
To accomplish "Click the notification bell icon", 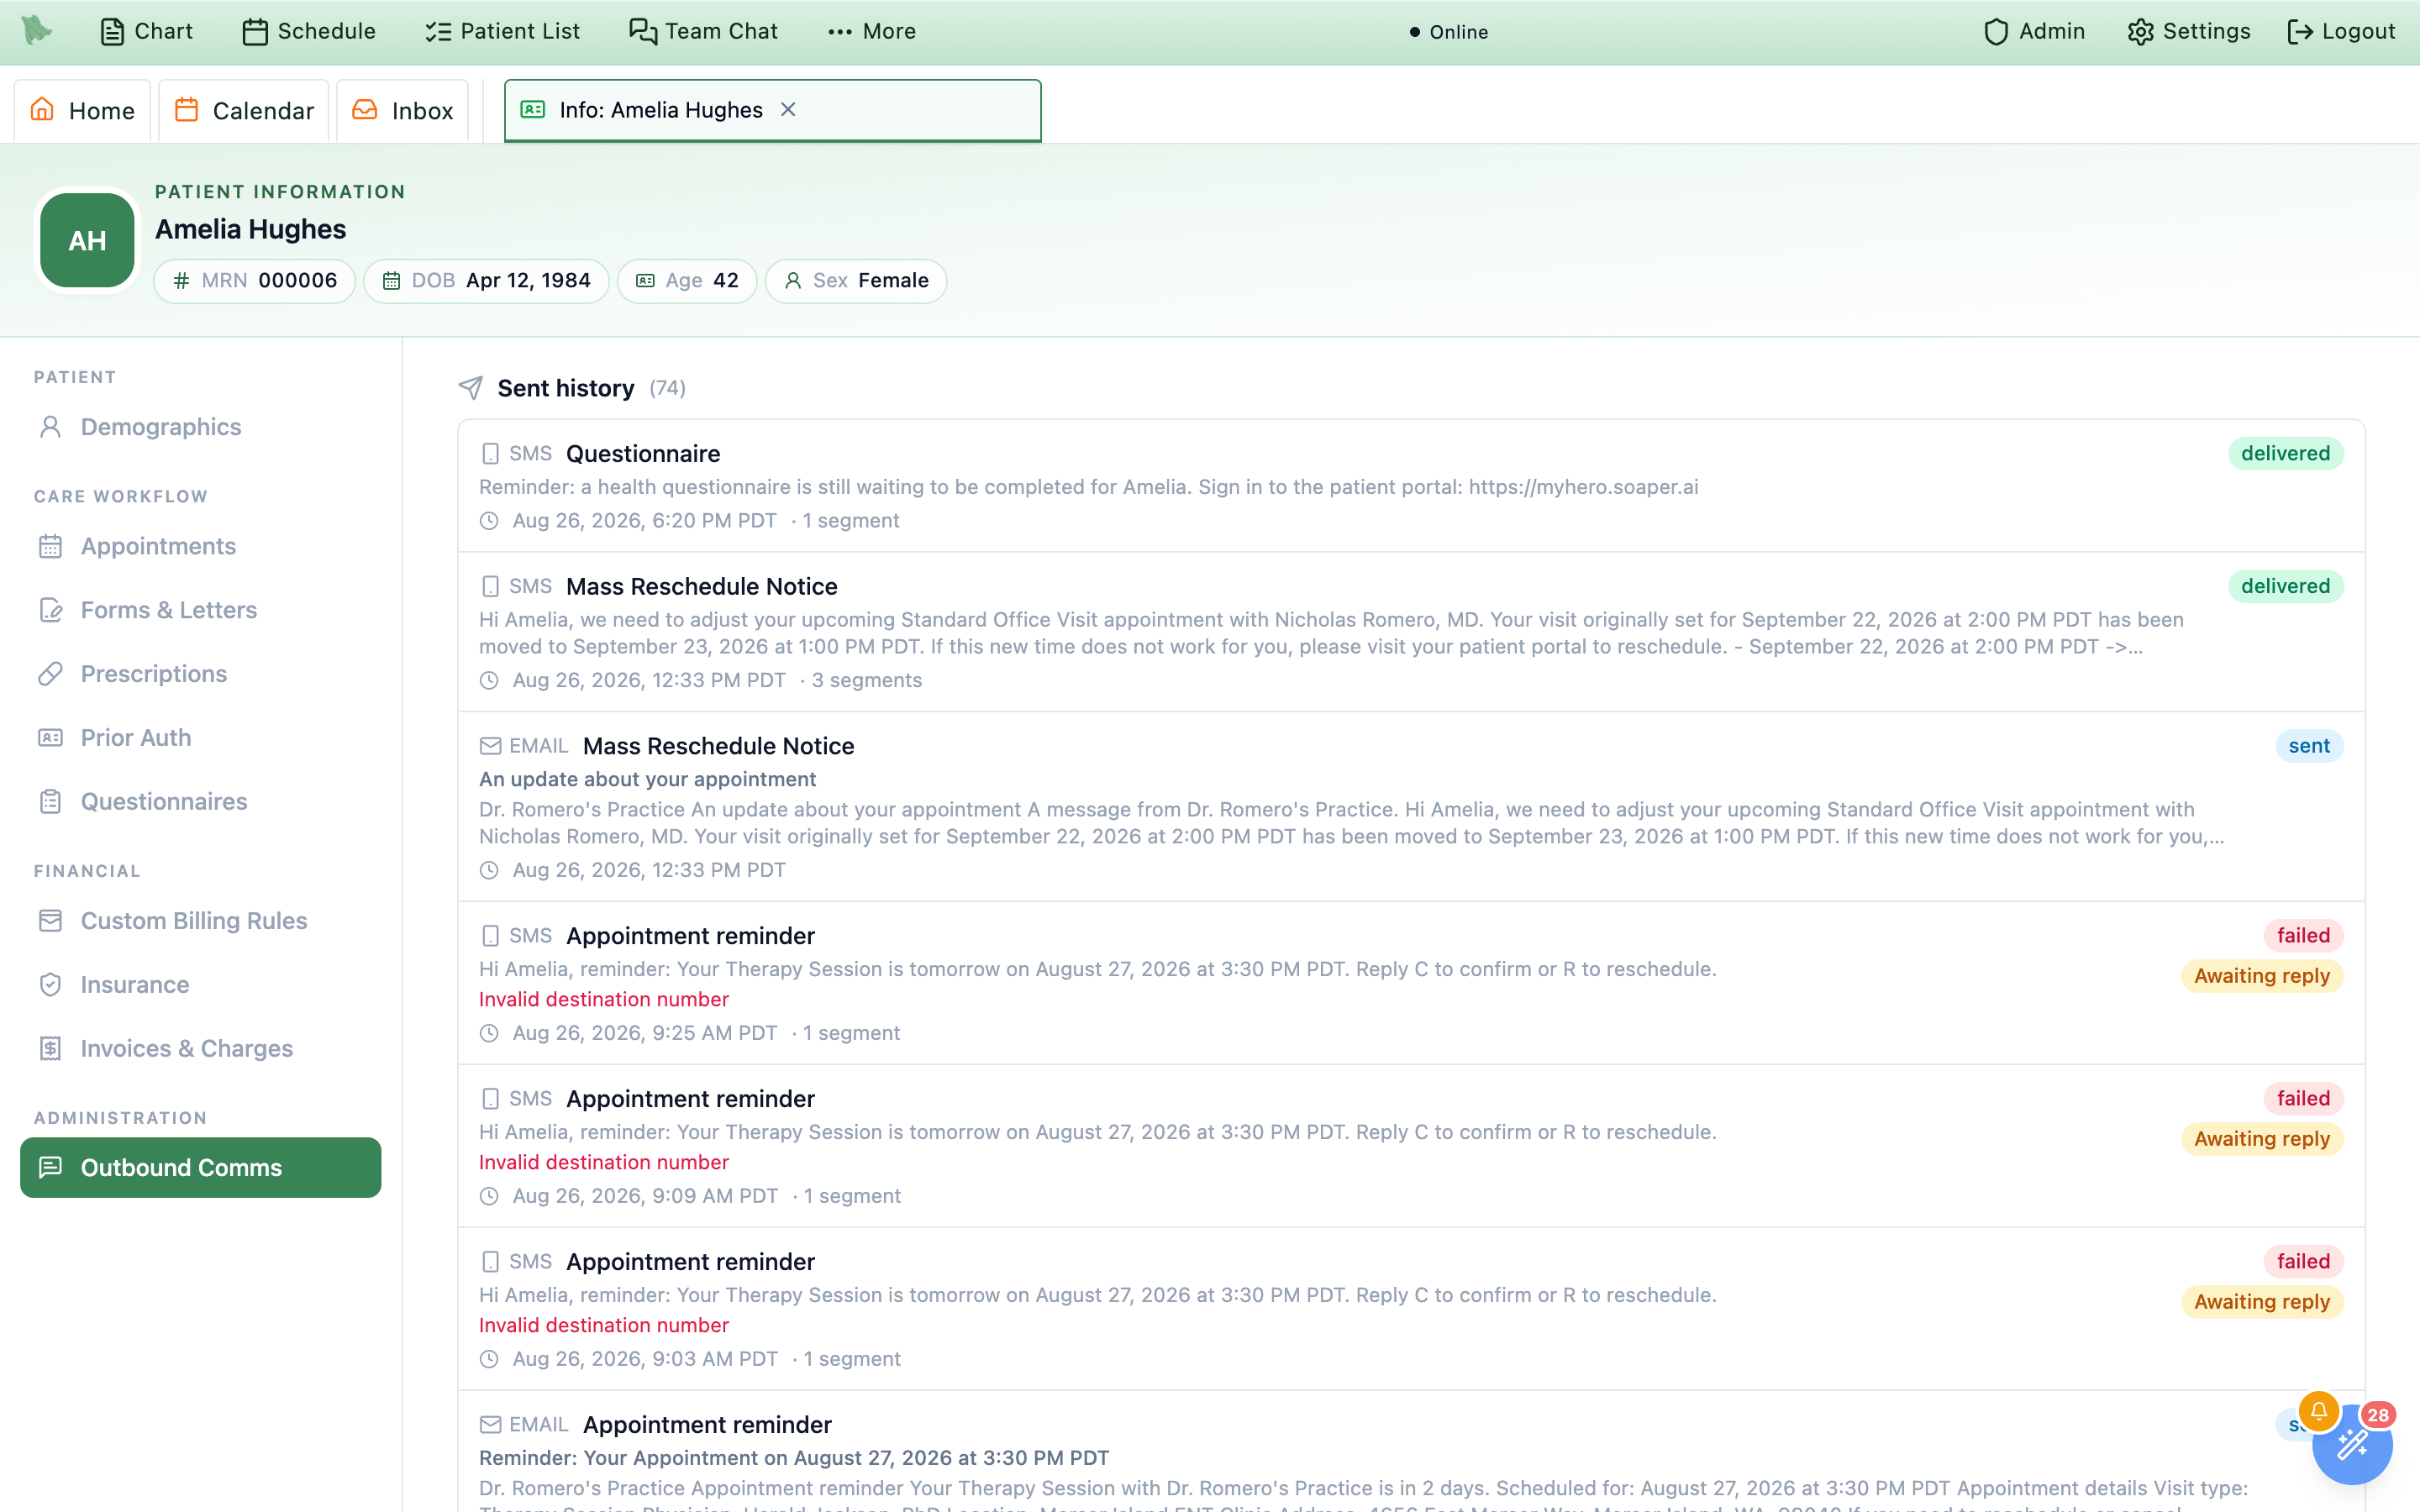I will (x=2319, y=1411).
